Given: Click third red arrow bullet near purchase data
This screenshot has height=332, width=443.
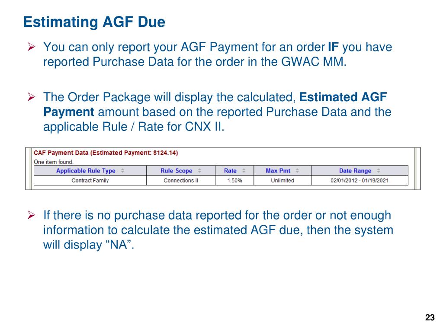Looking at the screenshot, I should pyautogui.click(x=31, y=215).
